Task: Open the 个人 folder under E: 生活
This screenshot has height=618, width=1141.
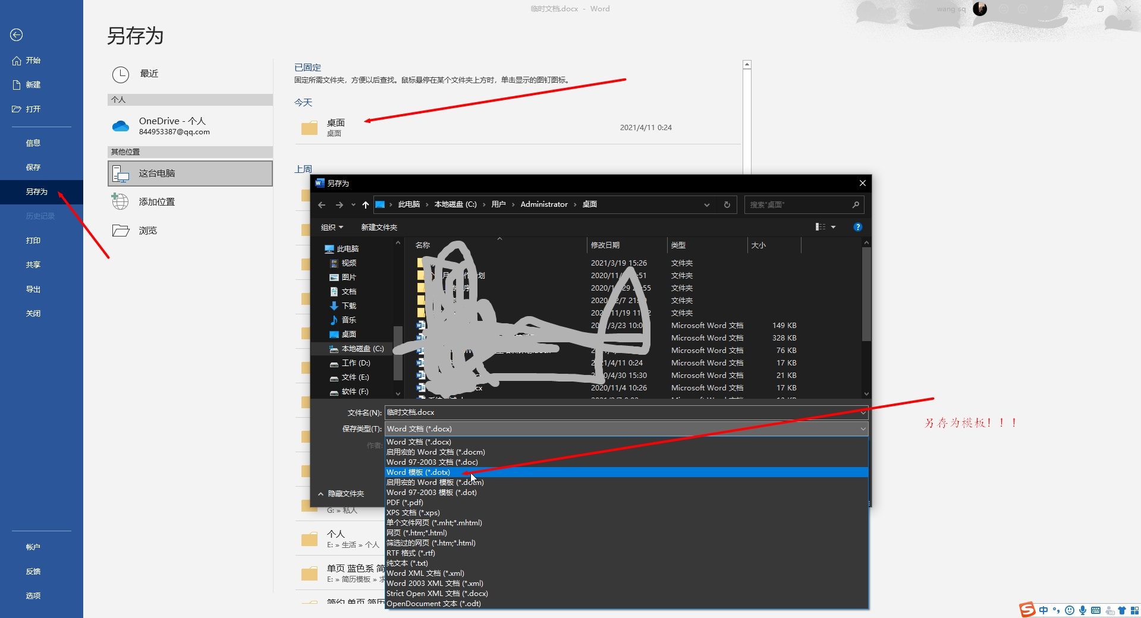Action: pos(340,539)
